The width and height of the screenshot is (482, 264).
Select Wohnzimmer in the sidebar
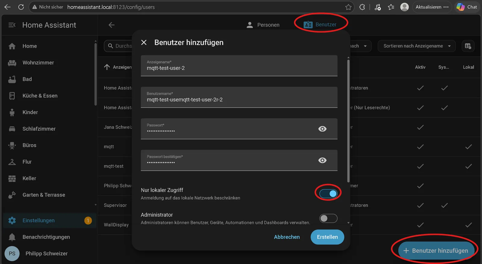coord(50,63)
